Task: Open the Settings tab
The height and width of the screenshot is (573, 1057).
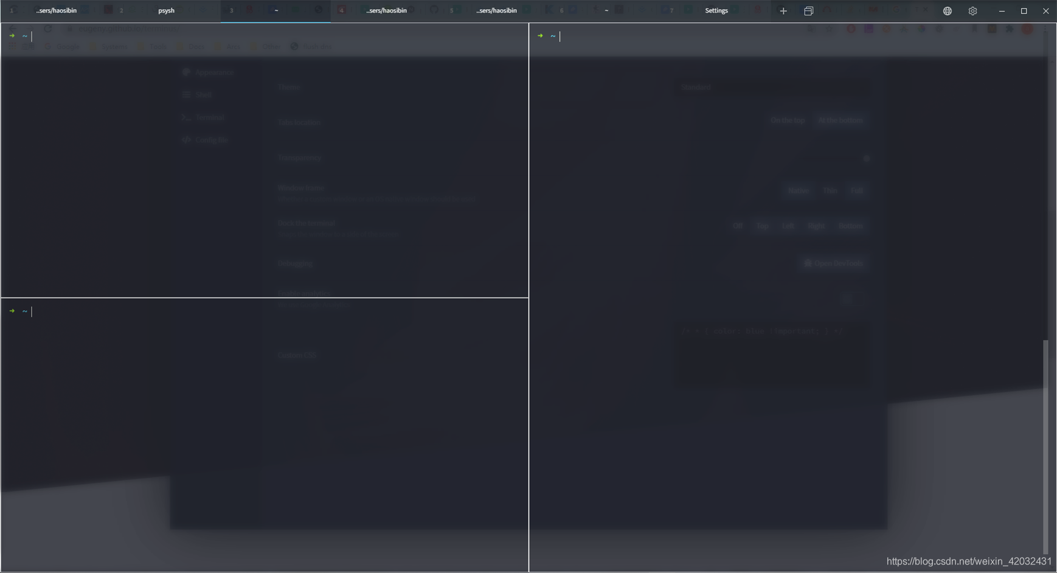Action: pos(716,11)
